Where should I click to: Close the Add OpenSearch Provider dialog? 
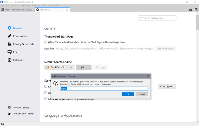(148, 76)
